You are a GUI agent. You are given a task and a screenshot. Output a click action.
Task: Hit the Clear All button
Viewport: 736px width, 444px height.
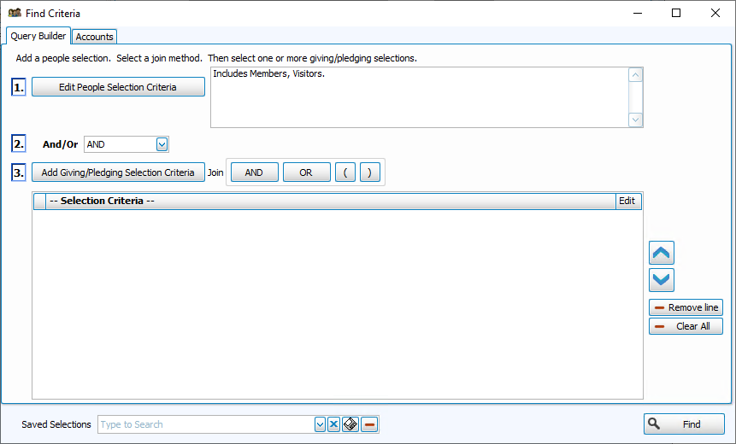(x=686, y=326)
